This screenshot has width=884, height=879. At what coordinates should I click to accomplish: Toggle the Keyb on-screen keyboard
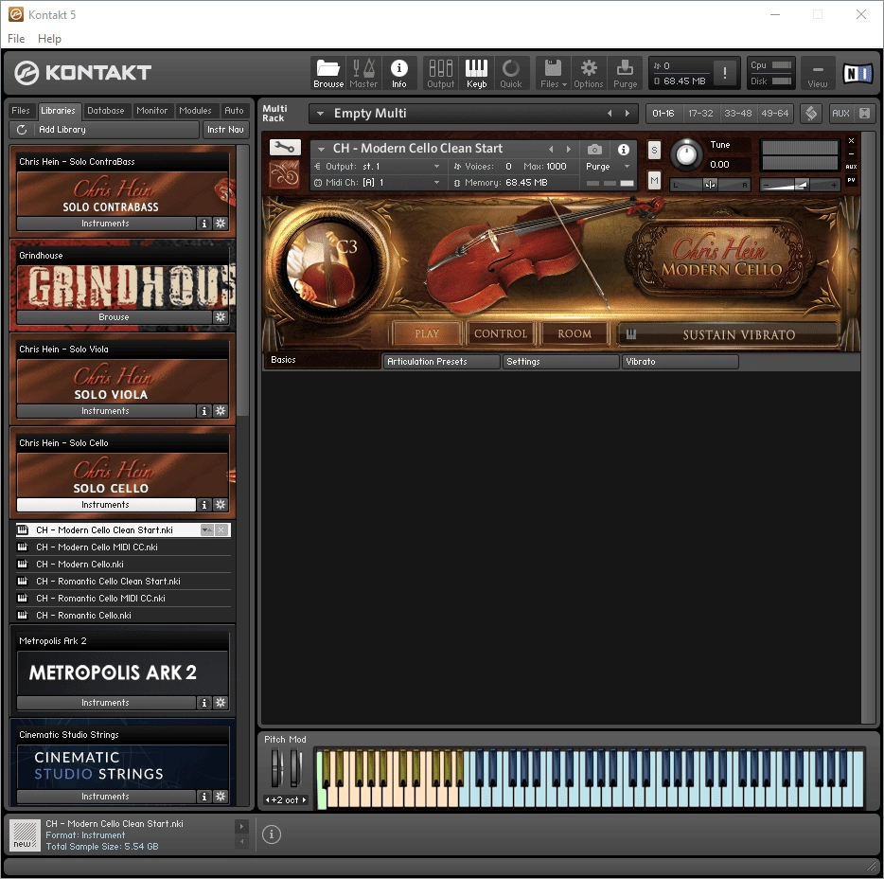click(x=476, y=73)
